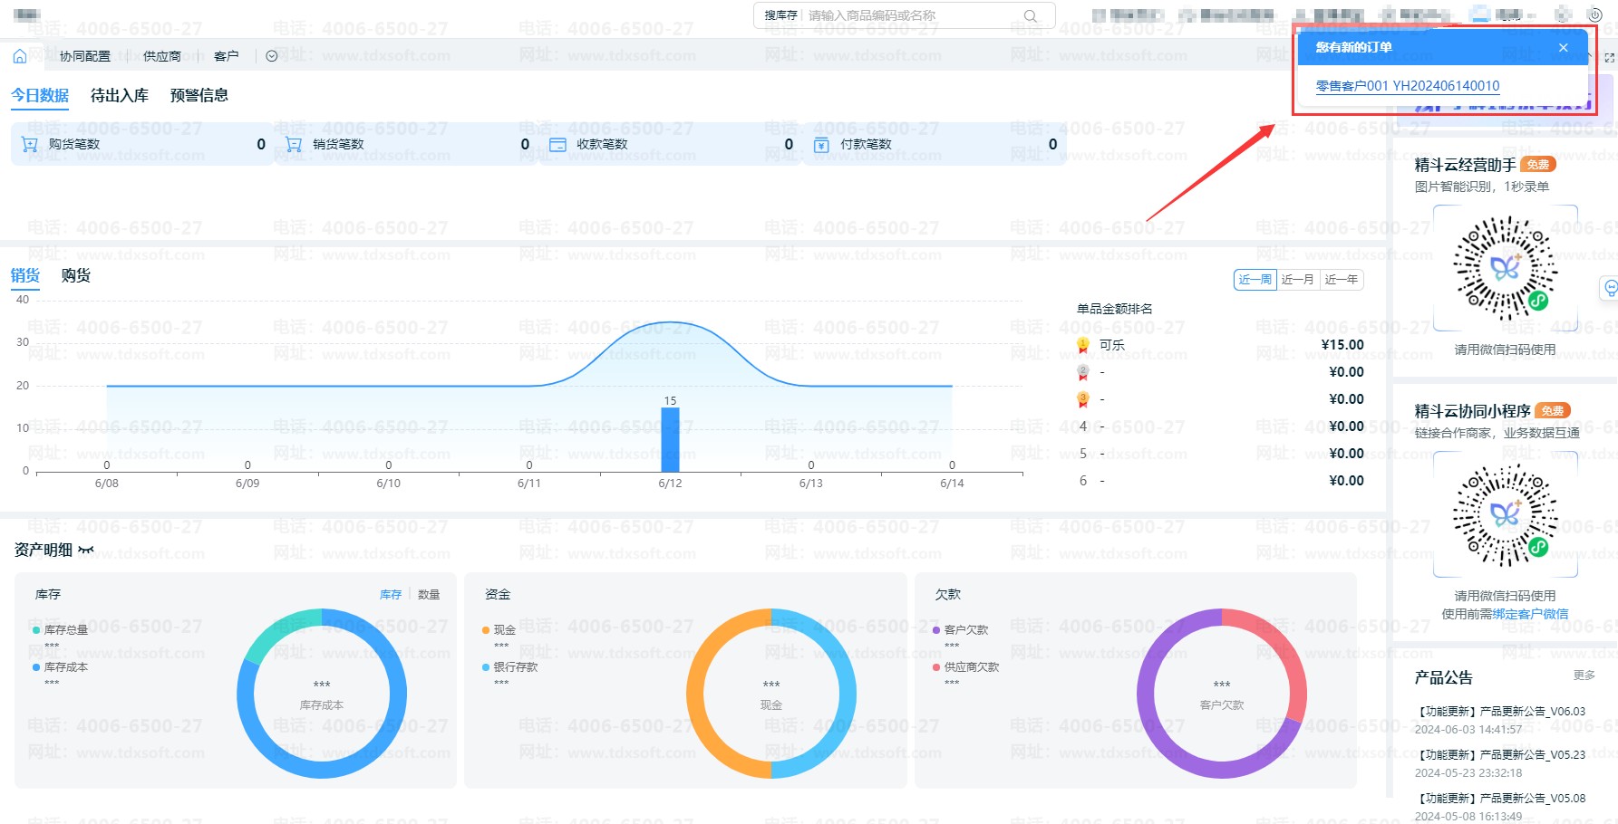Switch to the 购货 chart tab
1618x824 pixels.
tap(76, 275)
